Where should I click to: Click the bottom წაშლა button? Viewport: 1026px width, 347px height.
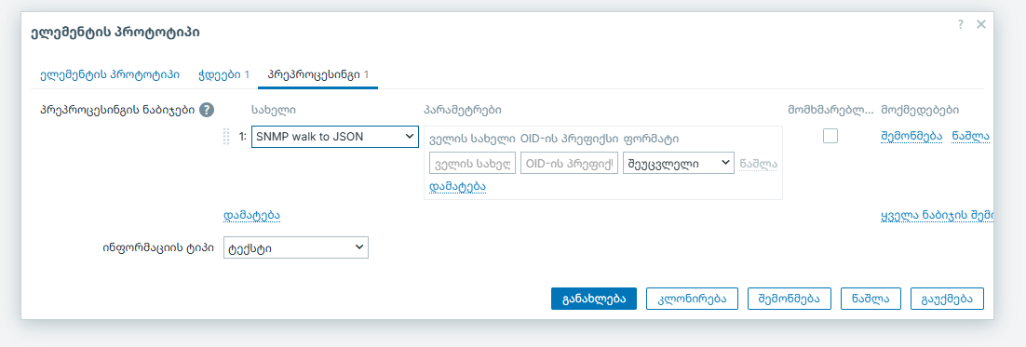[x=871, y=298]
